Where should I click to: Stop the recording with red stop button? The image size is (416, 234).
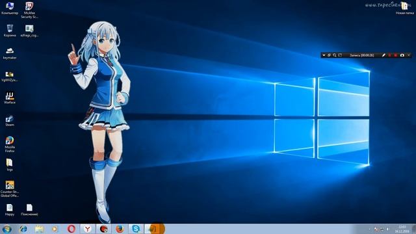[x=396, y=55]
